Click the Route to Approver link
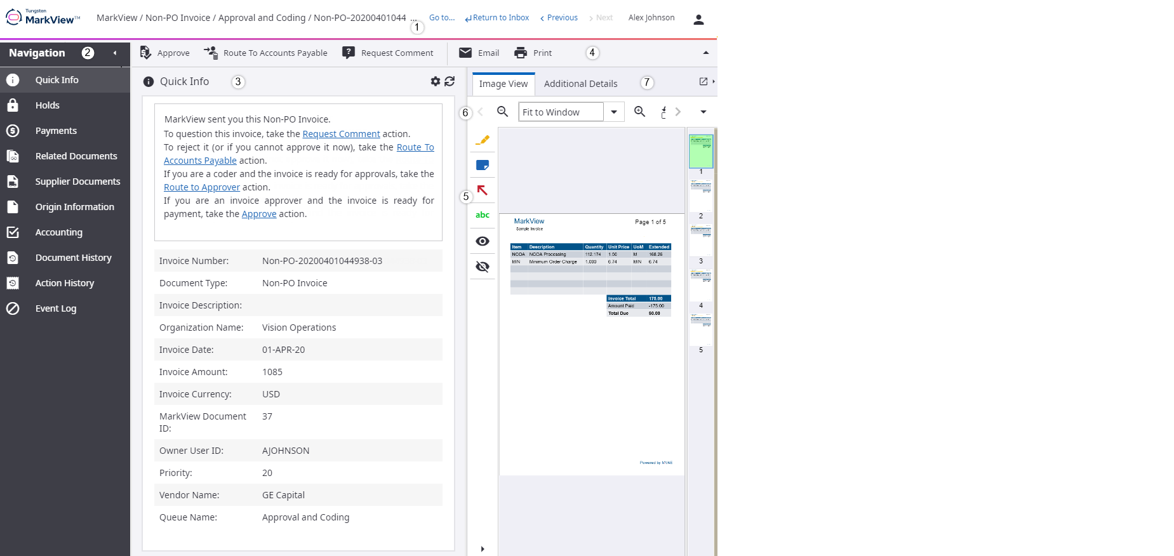This screenshot has width=1174, height=556. point(202,187)
